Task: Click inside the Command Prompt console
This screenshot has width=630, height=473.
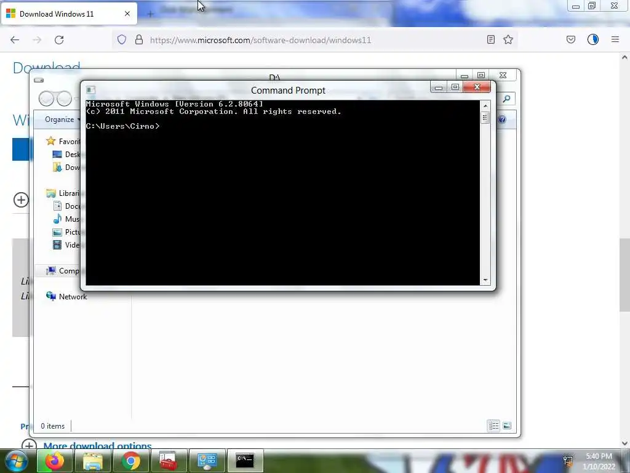Action: click(x=282, y=193)
